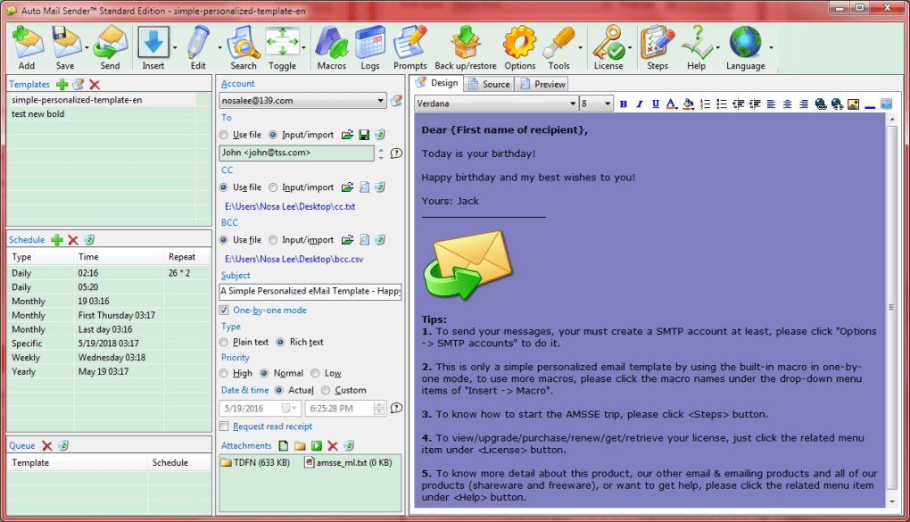
Task: Open the Logs viewer
Action: 369,42
